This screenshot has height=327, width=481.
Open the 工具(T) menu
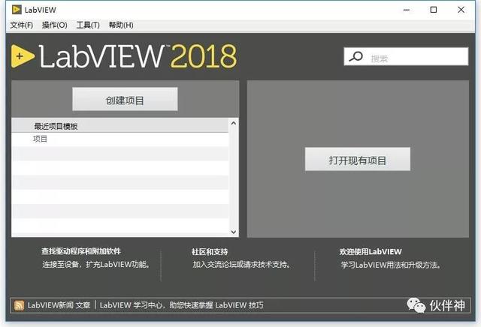pos(88,25)
